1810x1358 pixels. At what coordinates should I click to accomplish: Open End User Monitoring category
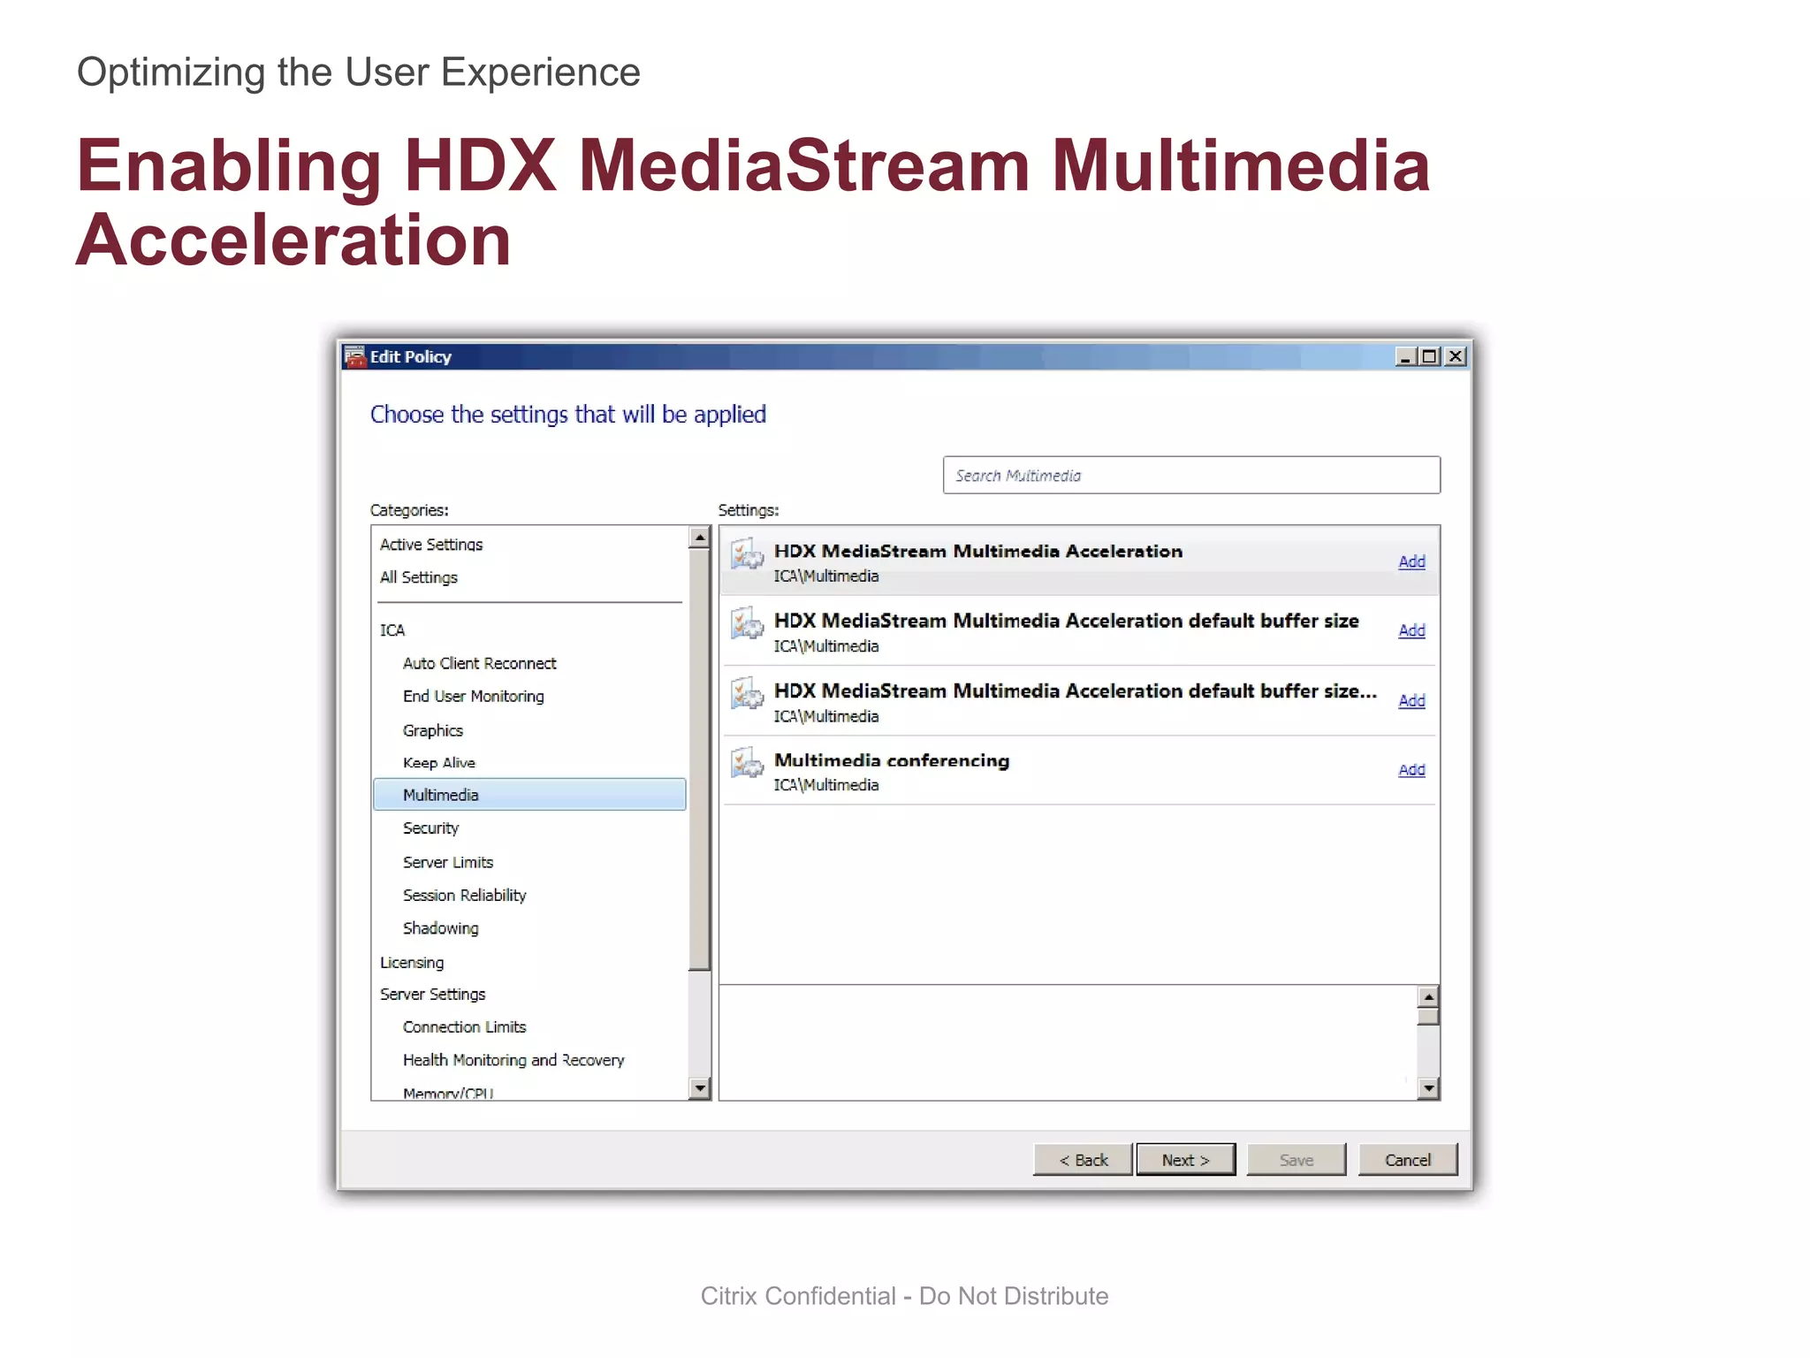pyautogui.click(x=474, y=697)
